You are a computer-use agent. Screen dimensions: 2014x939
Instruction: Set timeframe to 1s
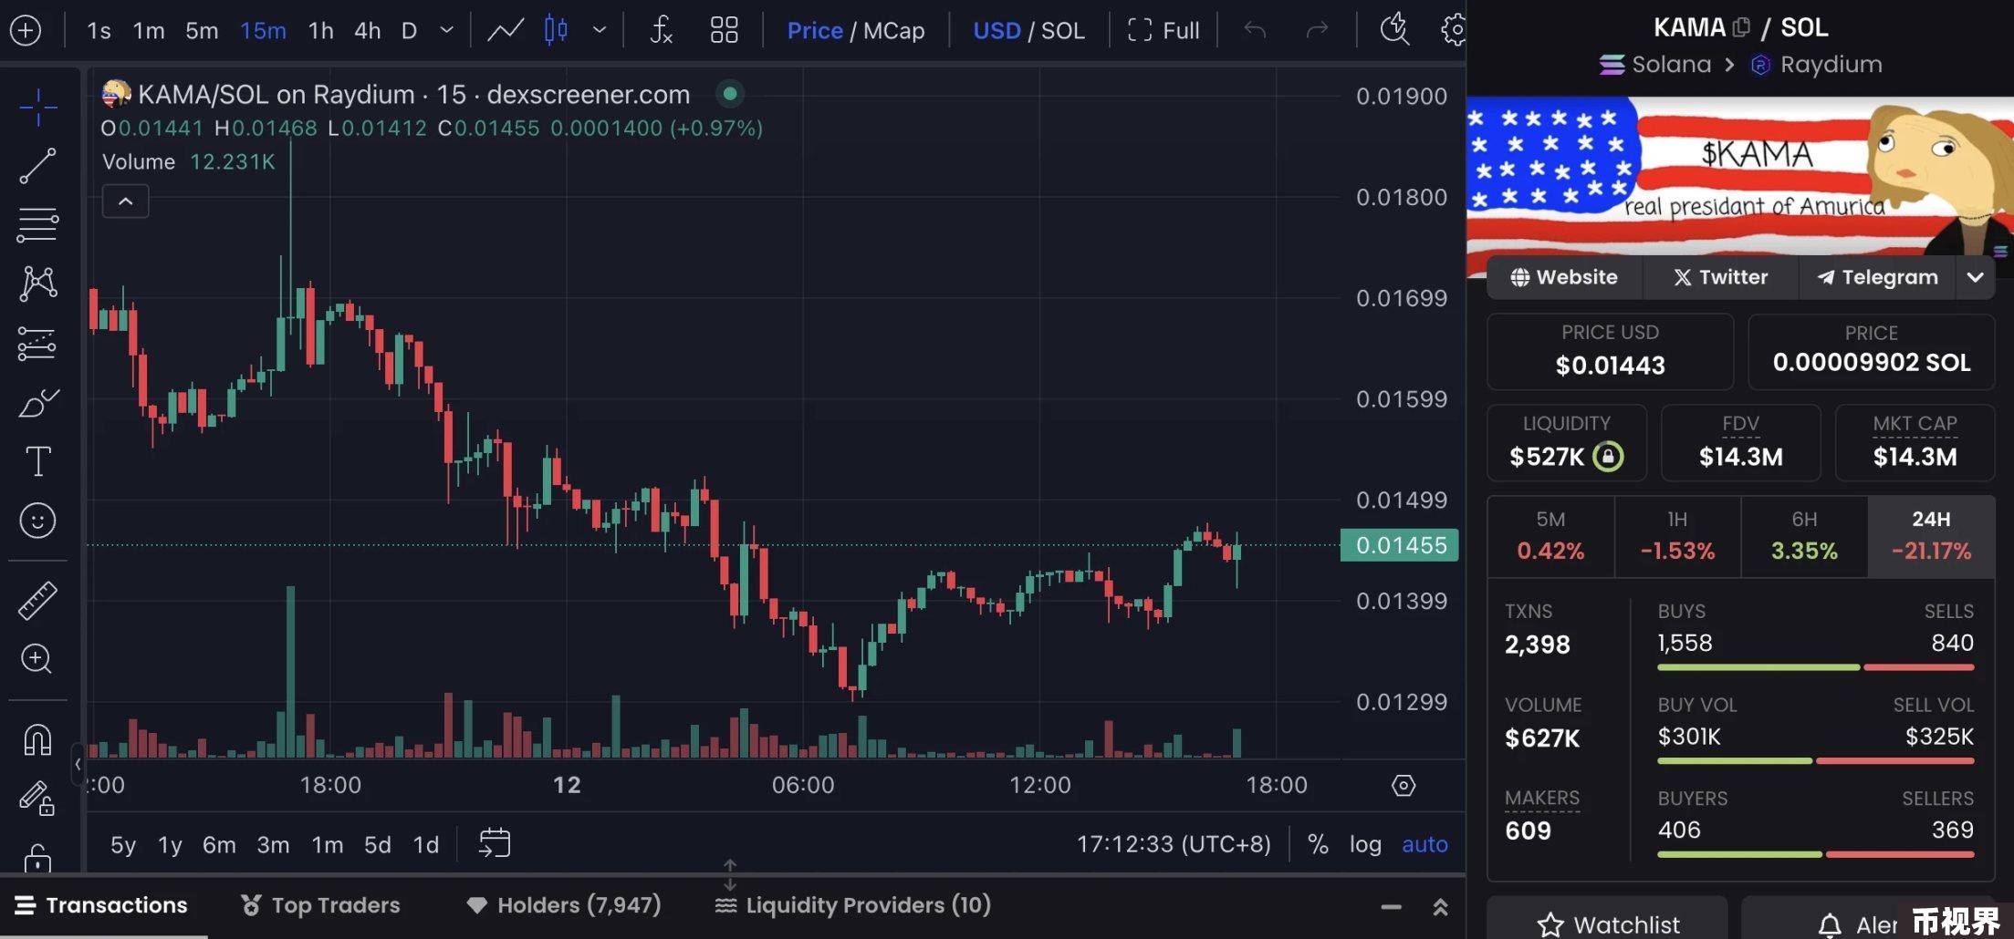click(99, 30)
